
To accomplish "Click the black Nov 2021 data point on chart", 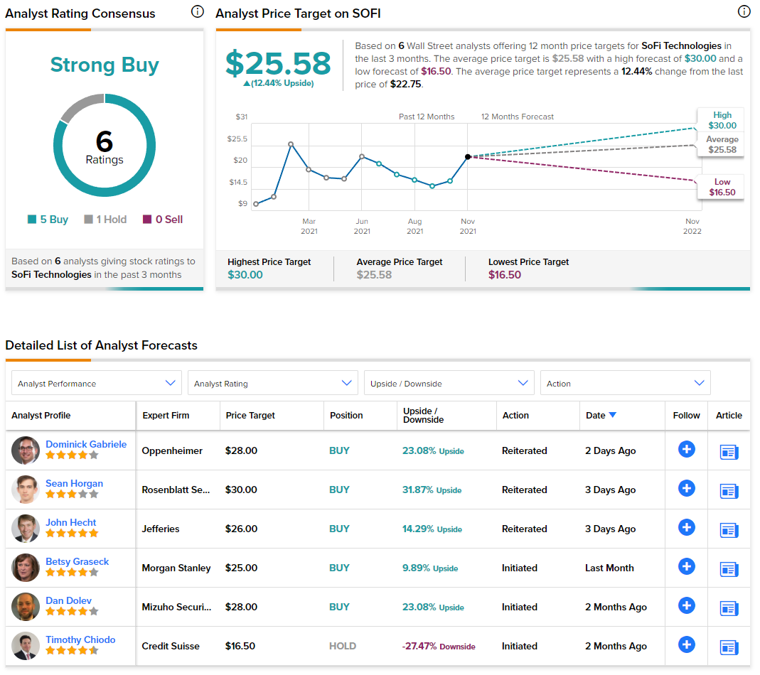I will point(467,156).
